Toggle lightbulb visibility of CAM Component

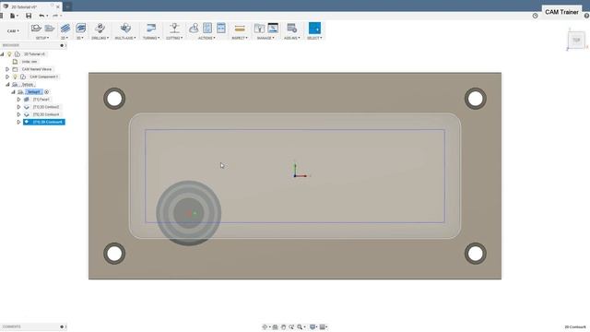[x=15, y=77]
